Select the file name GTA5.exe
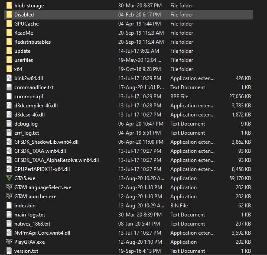Viewport: 267px width, 255px height. tap(25, 178)
